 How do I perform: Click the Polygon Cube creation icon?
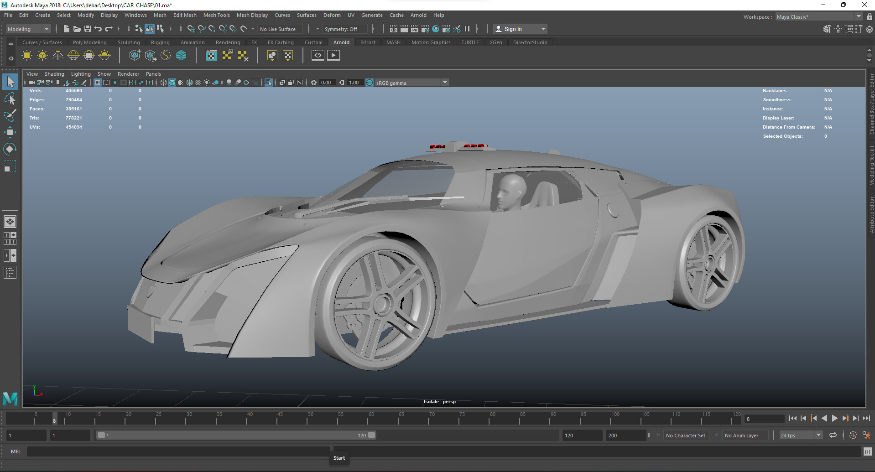point(135,55)
